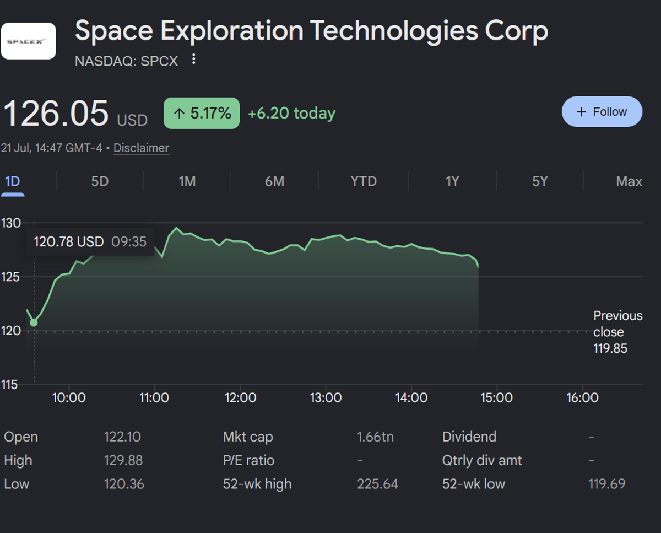Open the three-dot more options menu
Image resolution: width=661 pixels, height=533 pixels.
(x=193, y=60)
